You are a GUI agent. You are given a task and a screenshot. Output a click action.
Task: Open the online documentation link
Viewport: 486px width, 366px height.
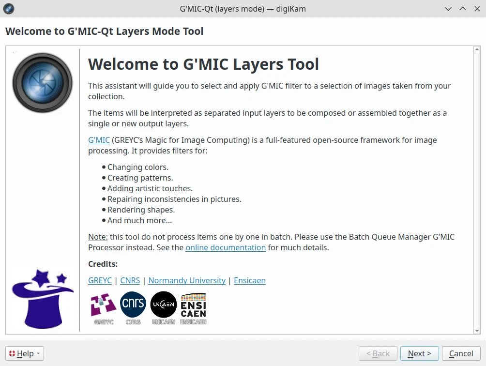[226, 247]
